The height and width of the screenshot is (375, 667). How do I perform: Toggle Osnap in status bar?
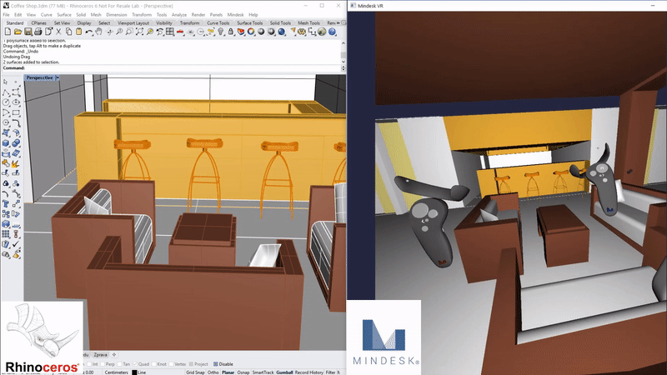point(243,372)
